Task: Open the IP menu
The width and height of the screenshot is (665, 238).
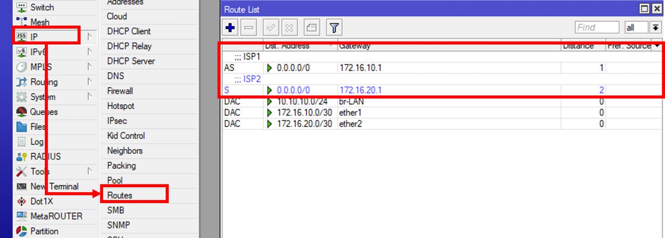Action: (34, 37)
